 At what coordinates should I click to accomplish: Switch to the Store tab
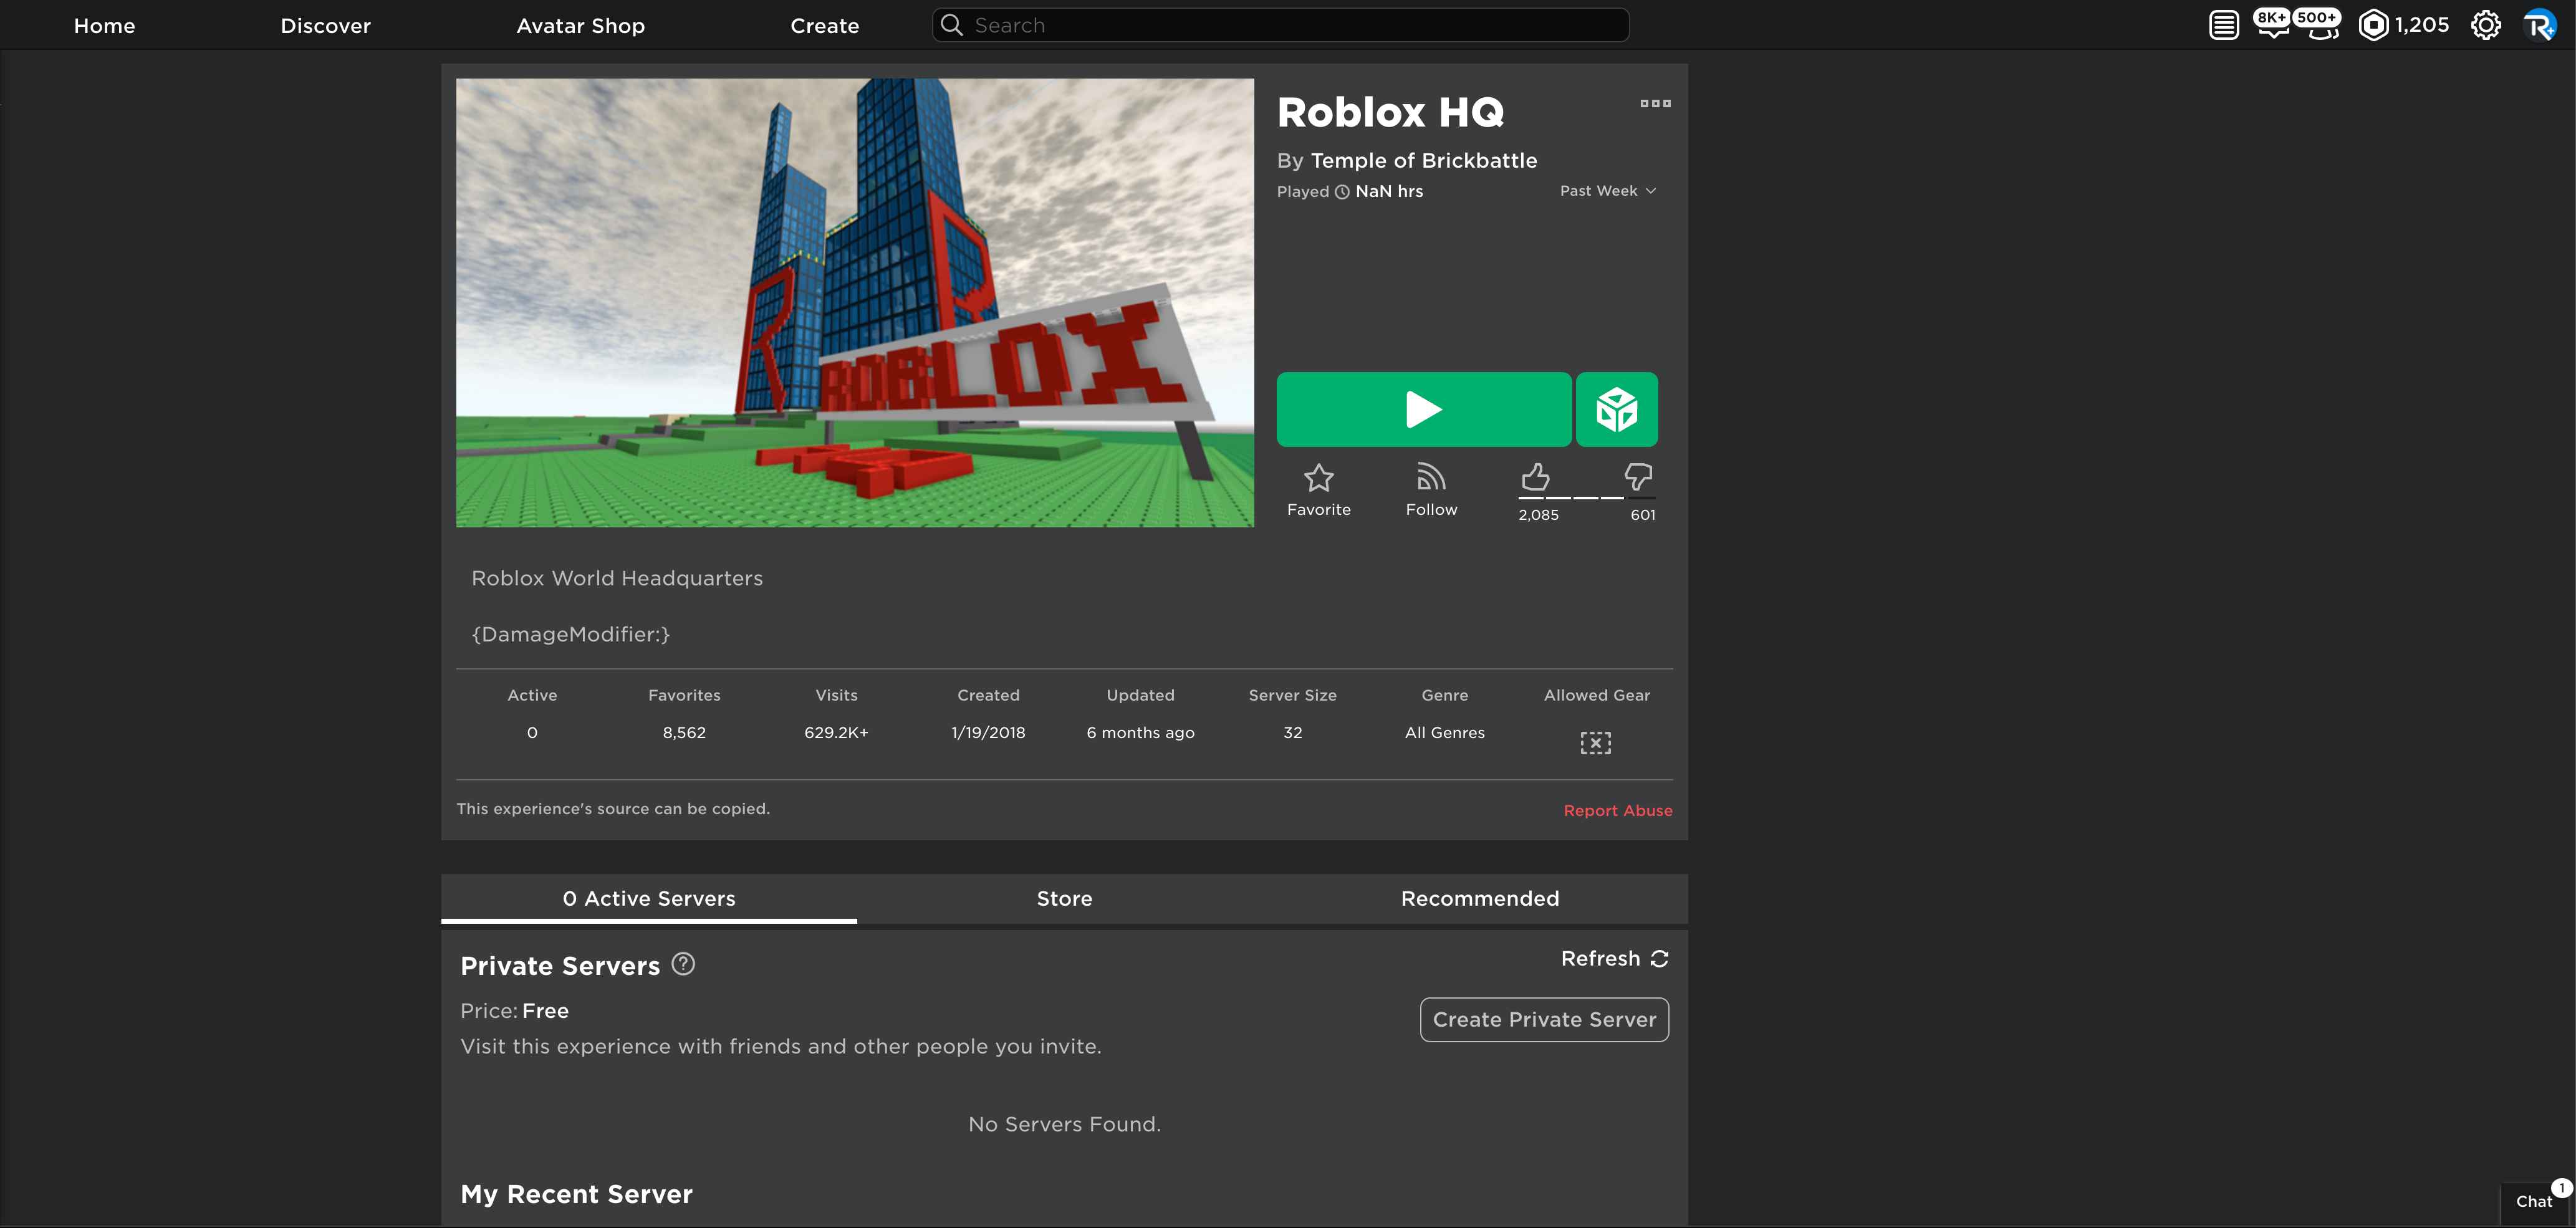(x=1063, y=898)
